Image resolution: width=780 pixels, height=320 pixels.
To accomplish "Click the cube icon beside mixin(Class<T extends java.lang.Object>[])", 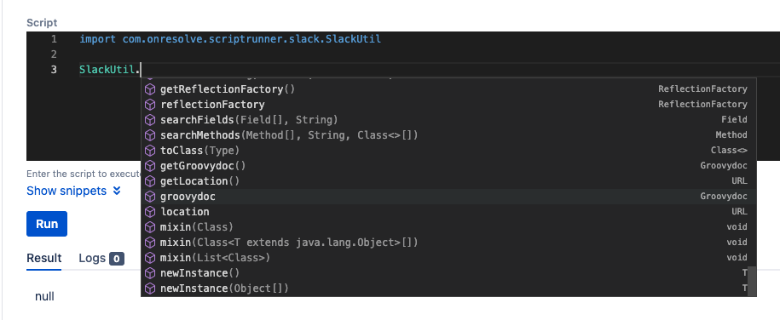I will point(150,243).
